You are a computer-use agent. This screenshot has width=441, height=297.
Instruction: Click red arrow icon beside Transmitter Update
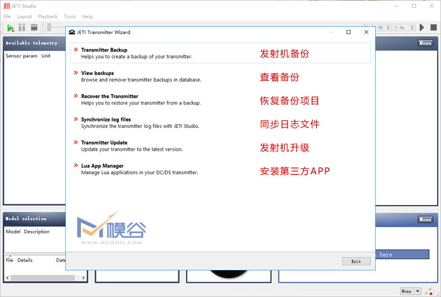[76, 142]
